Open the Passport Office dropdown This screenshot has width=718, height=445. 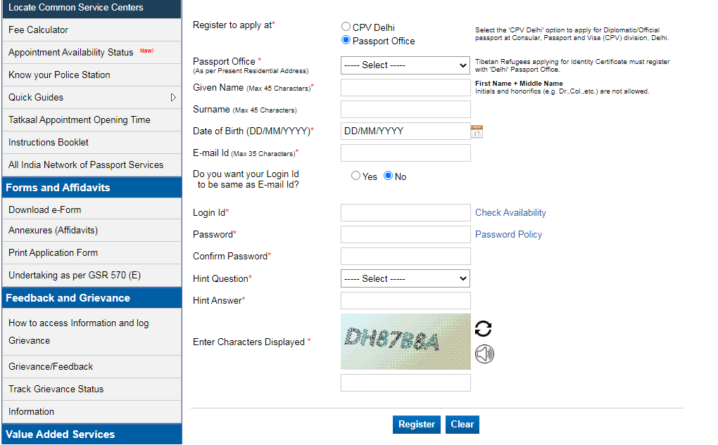click(x=405, y=65)
